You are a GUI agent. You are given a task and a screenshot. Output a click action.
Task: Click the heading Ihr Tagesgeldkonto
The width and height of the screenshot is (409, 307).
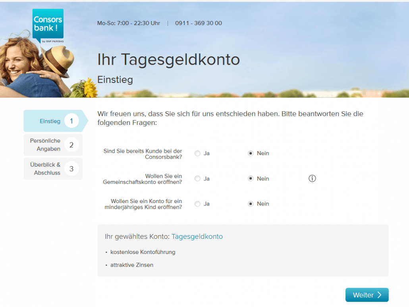point(168,59)
